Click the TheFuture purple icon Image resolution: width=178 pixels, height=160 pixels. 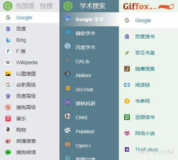127,149
